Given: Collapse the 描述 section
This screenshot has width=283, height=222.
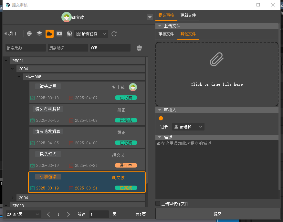Looking at the screenshot, I should click(160, 137).
